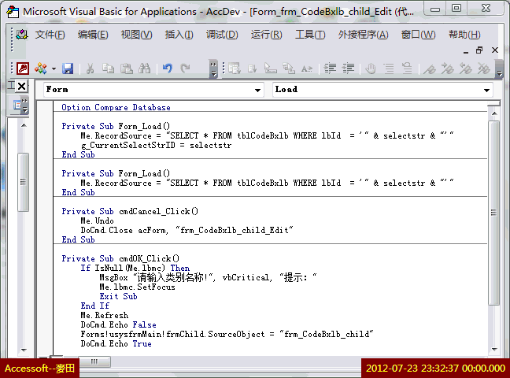Click the 'Me.Refresh' code line
Image resolution: width=510 pixels, height=378 pixels.
(104, 315)
